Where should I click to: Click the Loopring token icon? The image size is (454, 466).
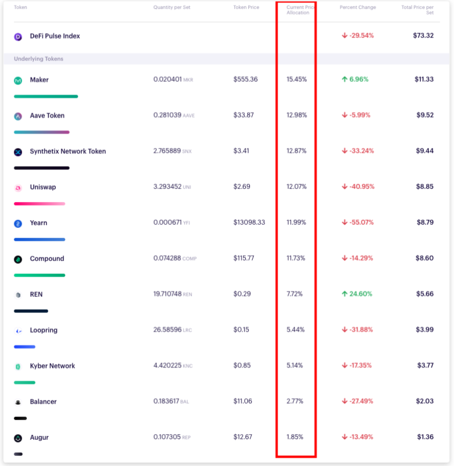(x=18, y=331)
